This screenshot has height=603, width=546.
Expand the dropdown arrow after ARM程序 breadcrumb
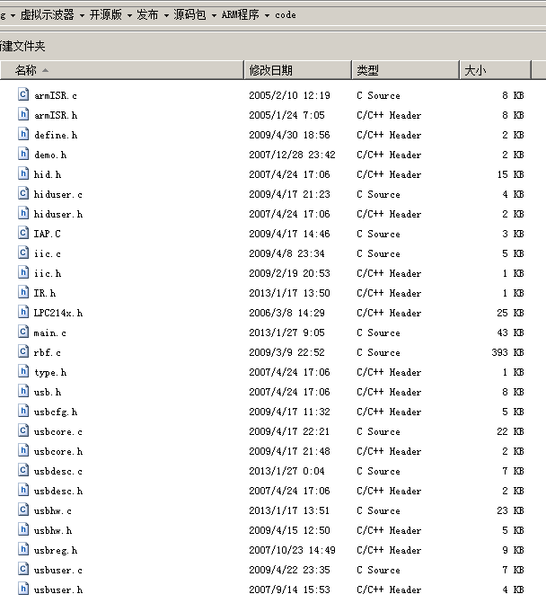pyautogui.click(x=267, y=15)
